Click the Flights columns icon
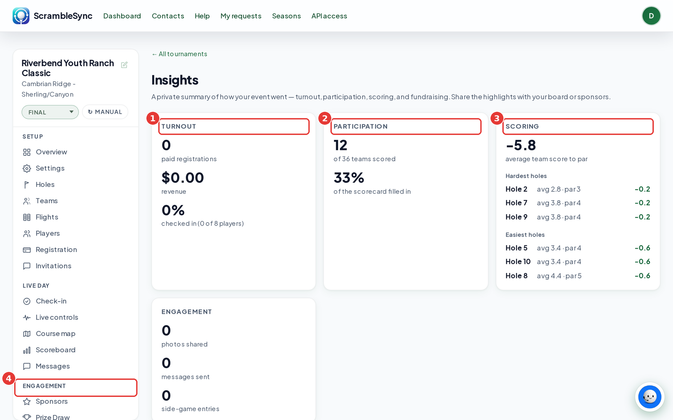The image size is (673, 420). coord(27,217)
